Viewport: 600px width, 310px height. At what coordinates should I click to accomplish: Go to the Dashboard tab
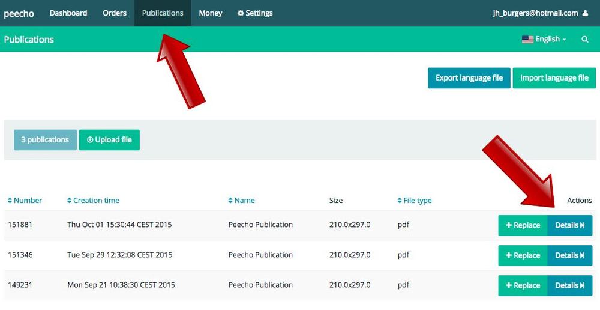(68, 13)
